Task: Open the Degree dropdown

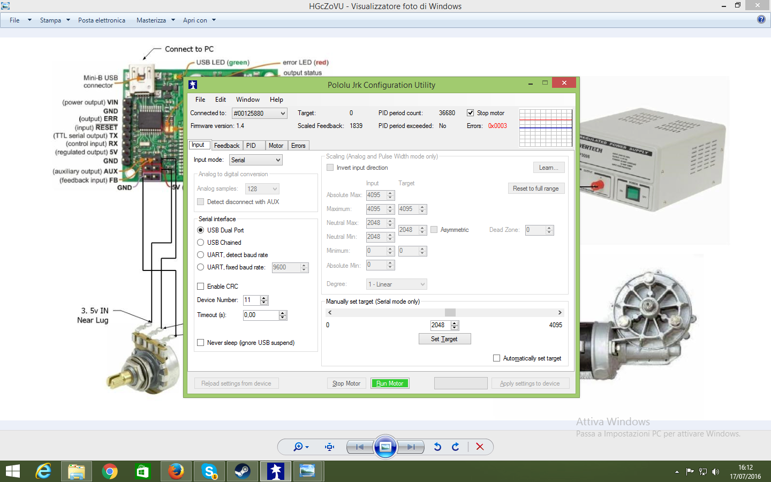Action: coord(397,284)
